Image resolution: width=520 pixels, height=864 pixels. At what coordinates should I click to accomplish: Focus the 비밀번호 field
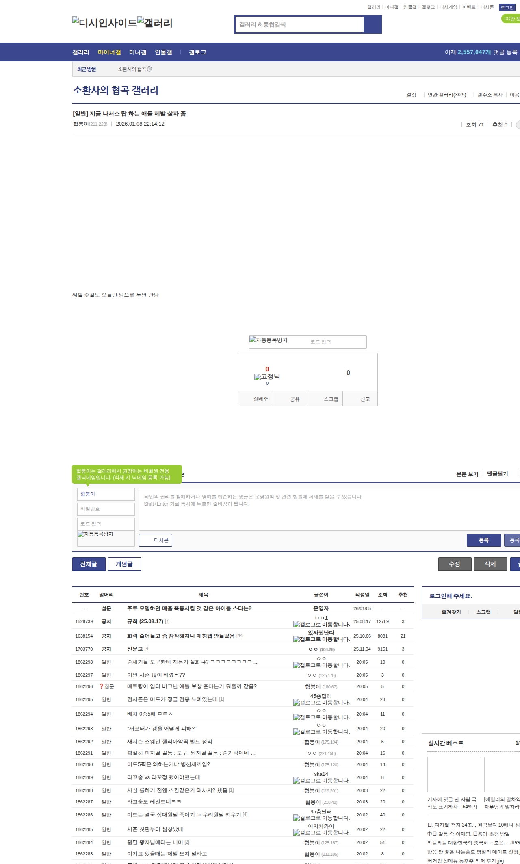point(106,509)
